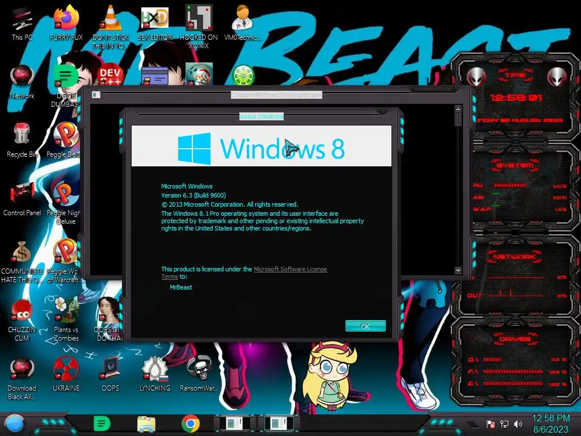Viewport: 581px width, 436px height.
Task: Click the Version 6.3 (Build 9600) text
Action: click(193, 195)
